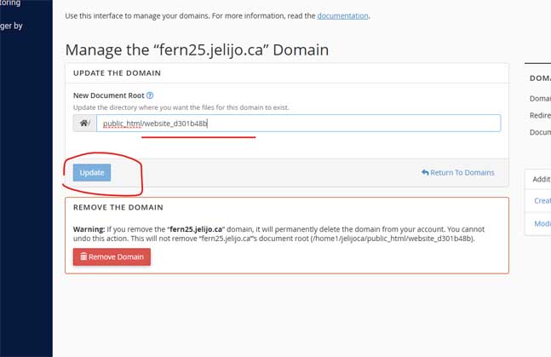The image size is (551, 357).
Task: Open the documentation link
Action: (342, 16)
